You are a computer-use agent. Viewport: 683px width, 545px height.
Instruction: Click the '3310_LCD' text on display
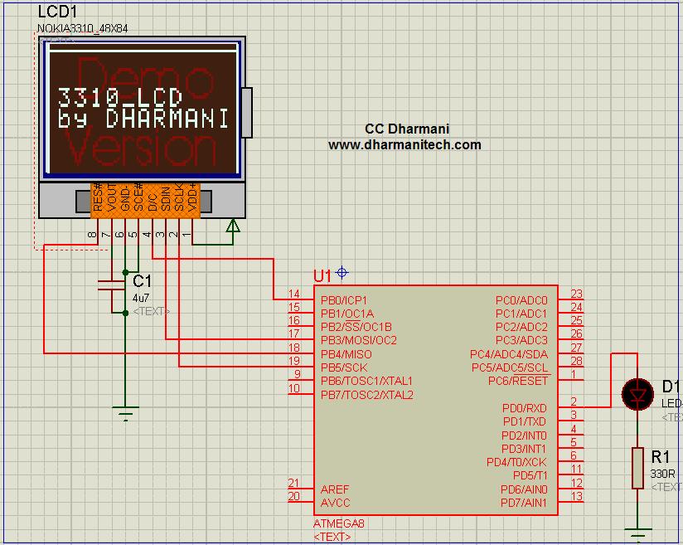(120, 97)
